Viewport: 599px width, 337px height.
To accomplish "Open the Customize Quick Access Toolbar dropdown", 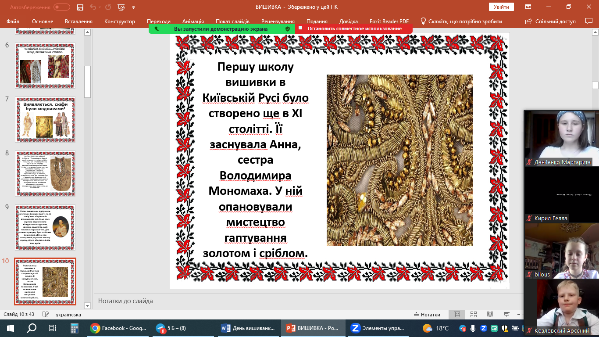I will [134, 7].
